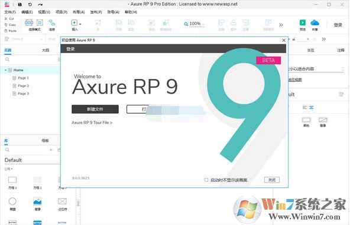Image resolution: width=350 pixels, height=225 pixels.
Task: Open the 布局(A) menu
Action: tap(79, 12)
